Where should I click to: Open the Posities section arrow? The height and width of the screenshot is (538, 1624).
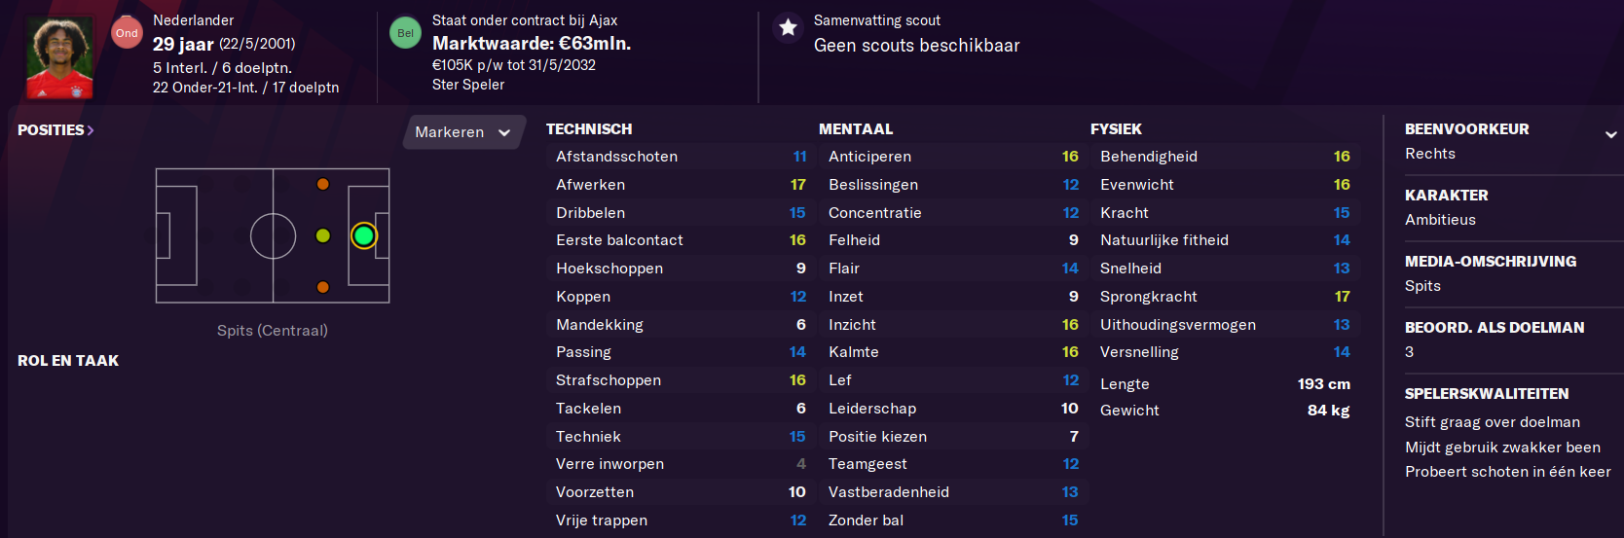[x=91, y=130]
